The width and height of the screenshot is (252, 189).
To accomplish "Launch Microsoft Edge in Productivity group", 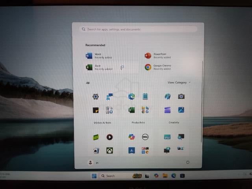I will click(x=132, y=96).
